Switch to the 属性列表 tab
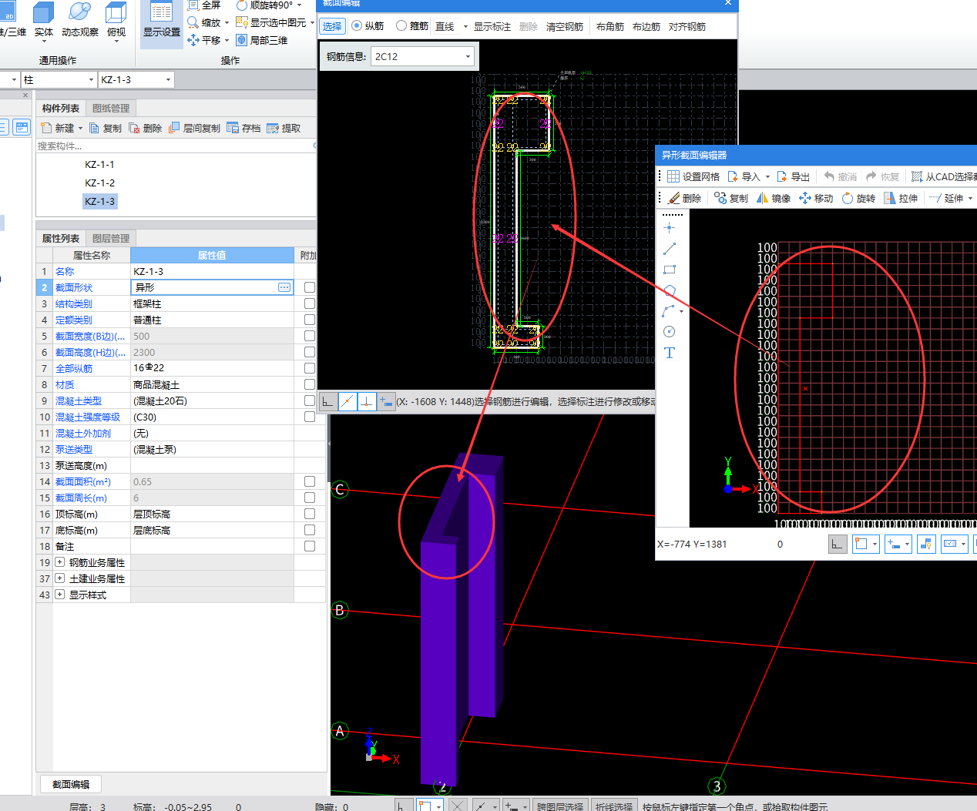 tap(61, 239)
